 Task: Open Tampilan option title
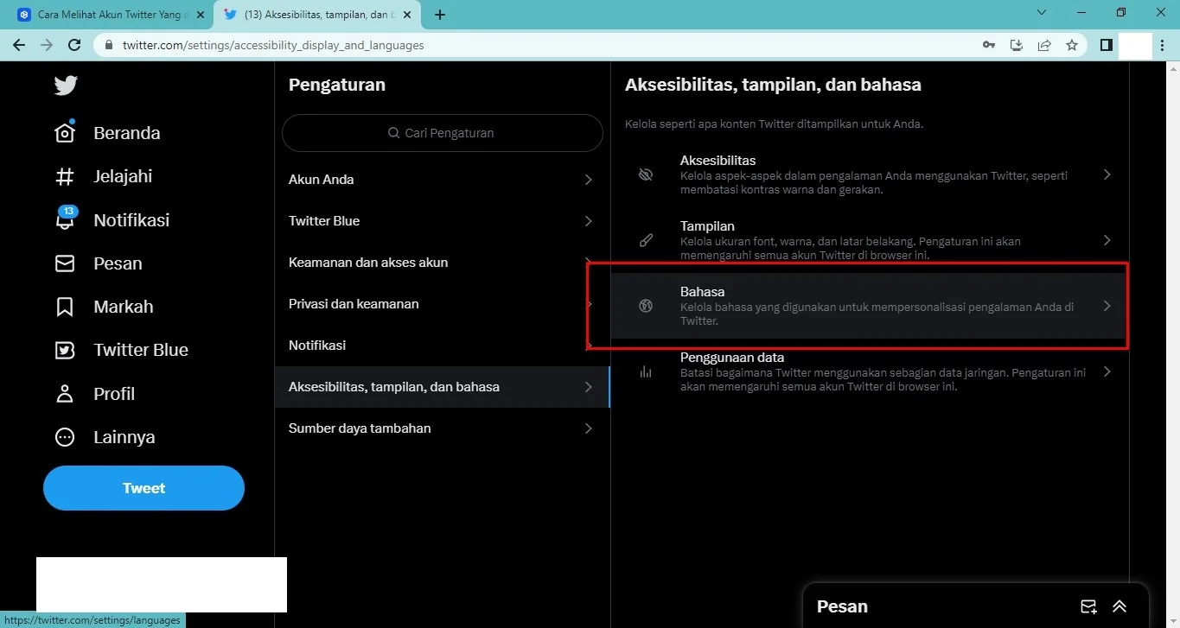[707, 226]
